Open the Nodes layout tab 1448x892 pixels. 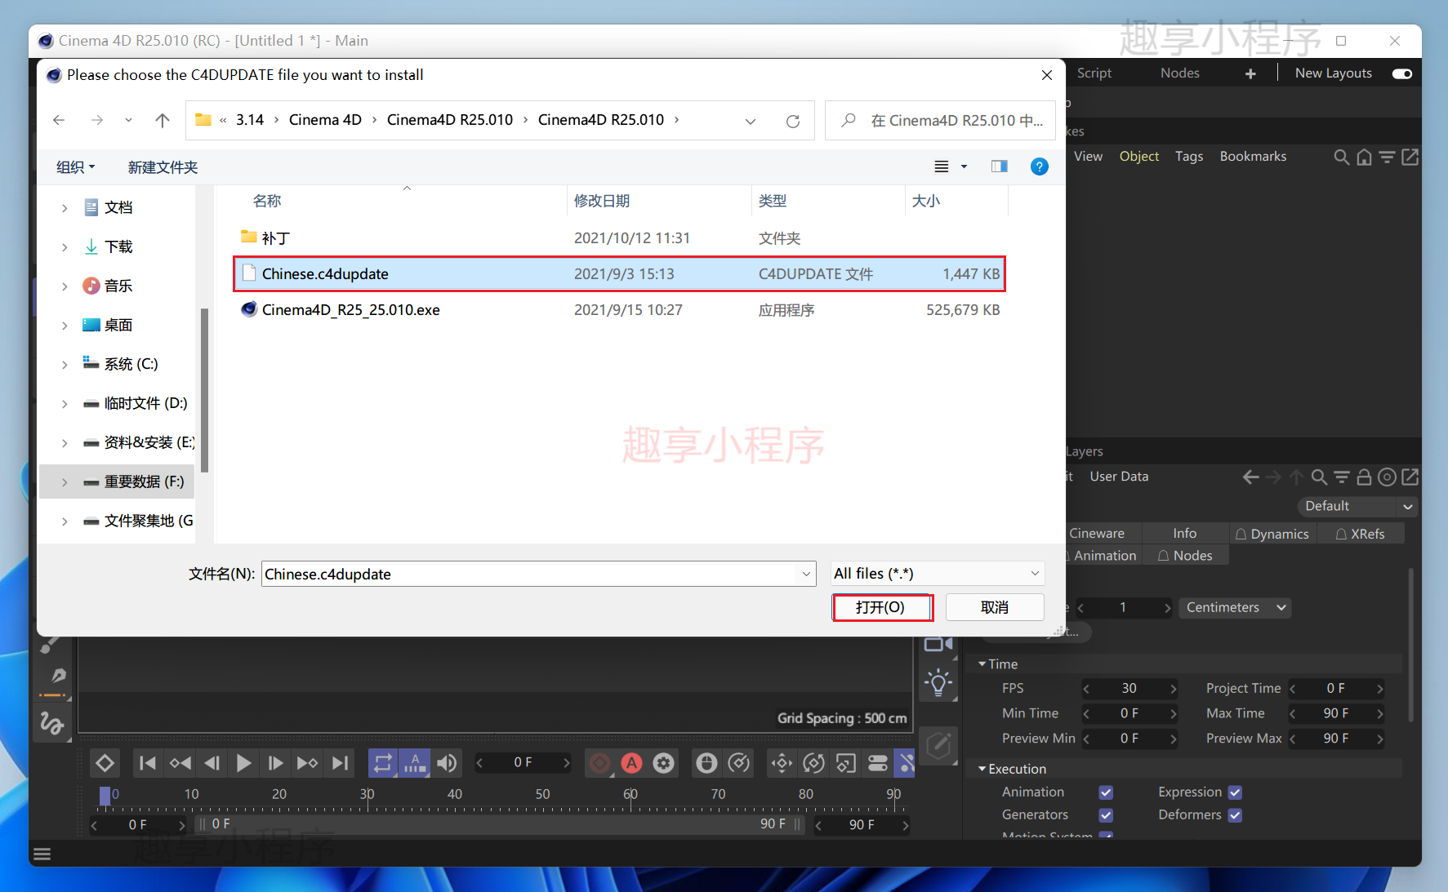click(1179, 73)
